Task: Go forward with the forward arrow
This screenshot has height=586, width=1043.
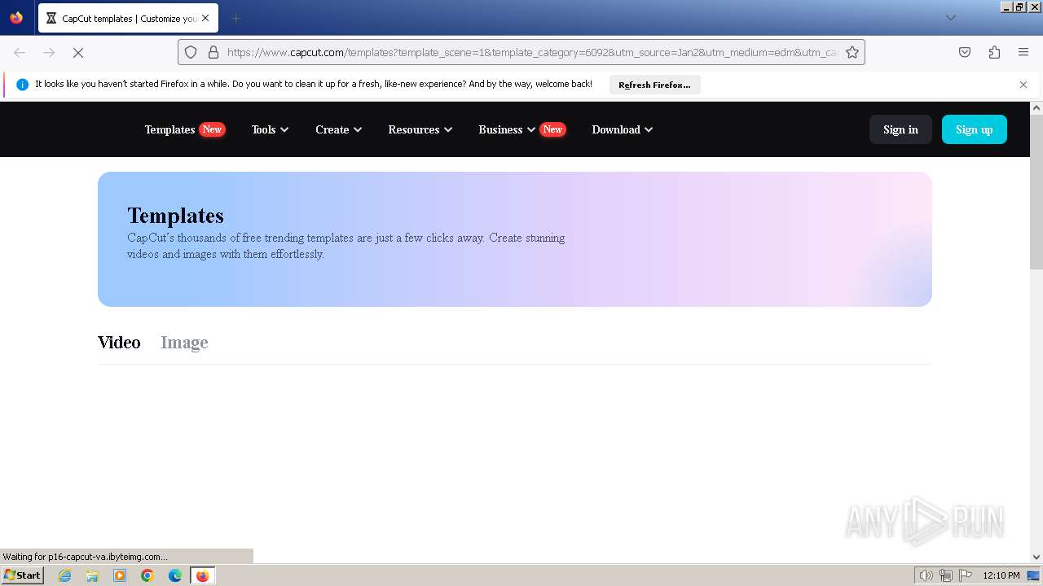Action: tap(49, 52)
